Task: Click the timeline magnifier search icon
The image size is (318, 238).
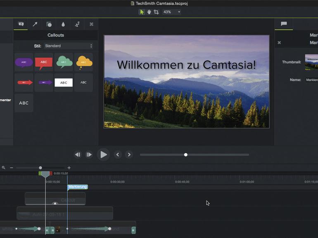Action: click(x=3, y=168)
